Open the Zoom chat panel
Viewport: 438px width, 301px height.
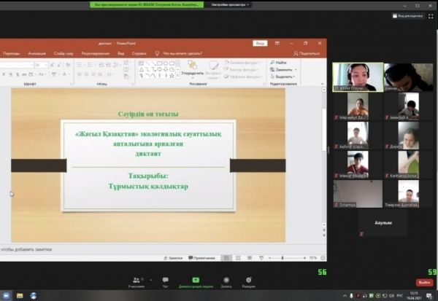(x=166, y=281)
